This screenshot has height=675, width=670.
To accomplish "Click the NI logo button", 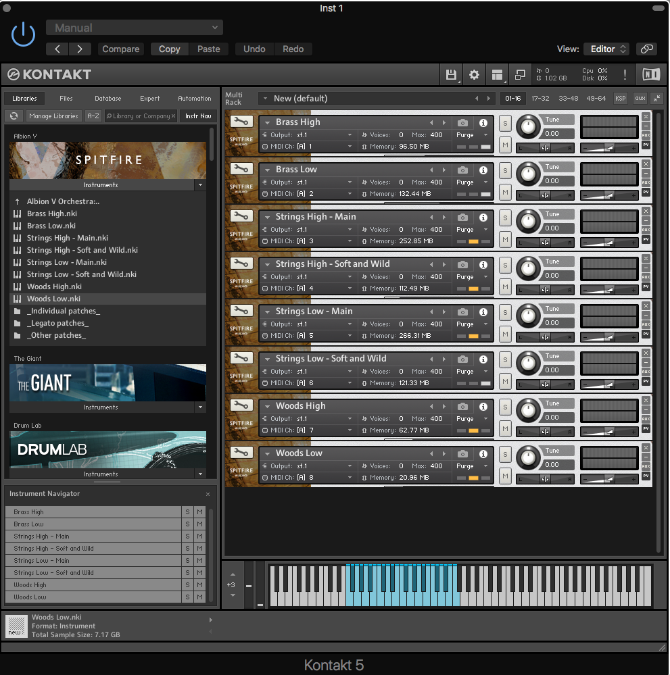I will pyautogui.click(x=651, y=74).
